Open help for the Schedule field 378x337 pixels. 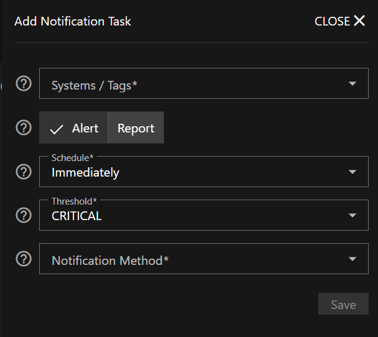24,172
